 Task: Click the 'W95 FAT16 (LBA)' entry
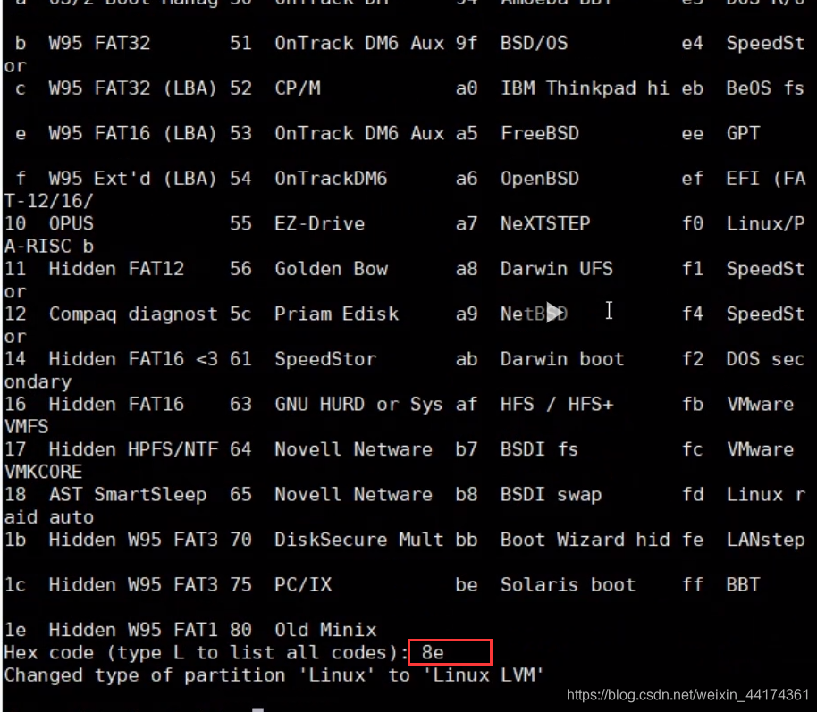(x=132, y=133)
